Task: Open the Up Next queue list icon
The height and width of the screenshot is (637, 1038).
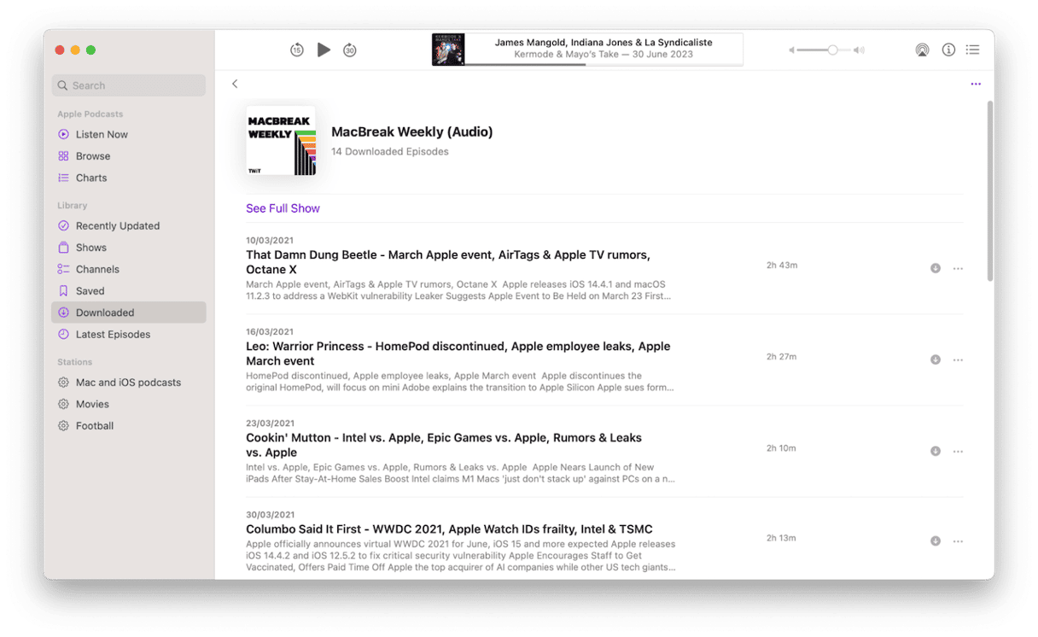Action: [x=972, y=50]
